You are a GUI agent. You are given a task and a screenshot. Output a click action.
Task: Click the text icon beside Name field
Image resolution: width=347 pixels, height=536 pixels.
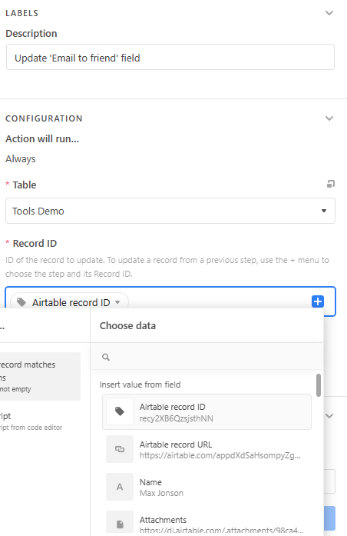click(120, 487)
